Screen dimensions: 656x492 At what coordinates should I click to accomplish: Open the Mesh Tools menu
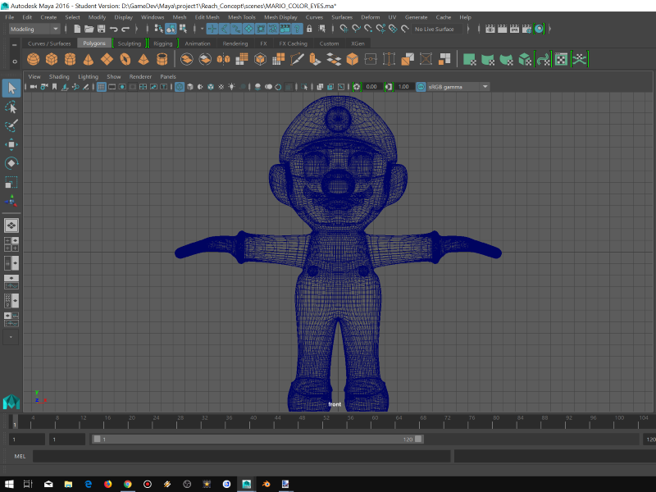point(241,16)
